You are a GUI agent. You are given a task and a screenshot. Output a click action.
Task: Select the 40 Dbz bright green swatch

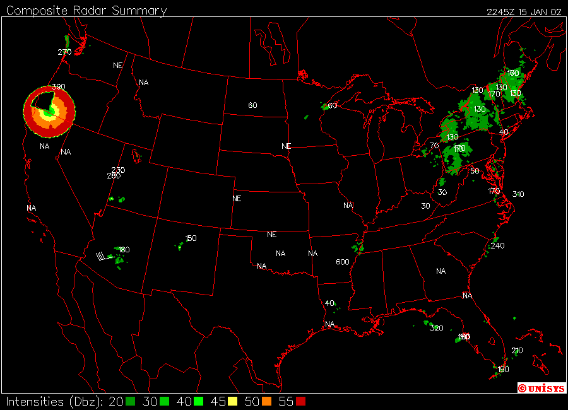point(199,401)
